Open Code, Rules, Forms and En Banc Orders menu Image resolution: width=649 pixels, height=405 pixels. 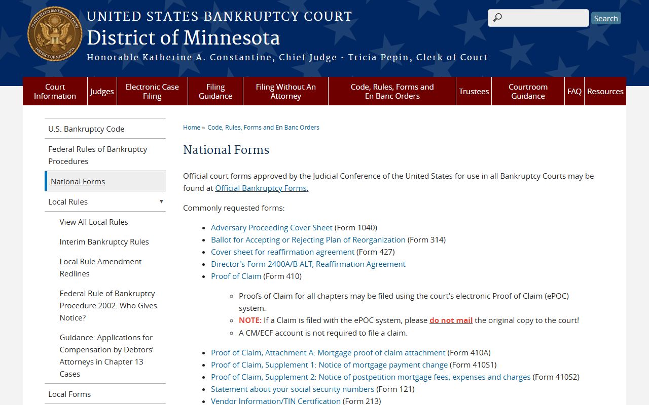pos(392,91)
